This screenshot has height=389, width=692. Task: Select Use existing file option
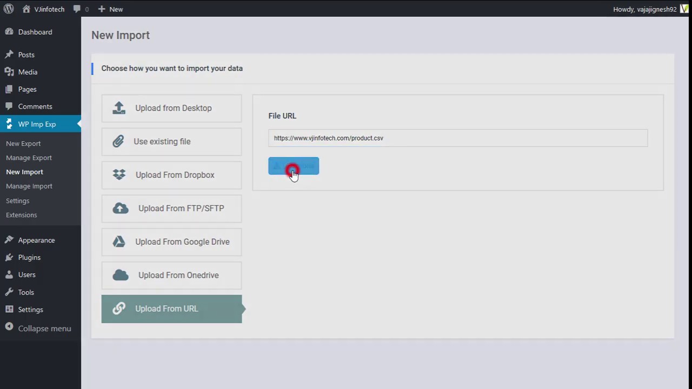click(x=171, y=142)
